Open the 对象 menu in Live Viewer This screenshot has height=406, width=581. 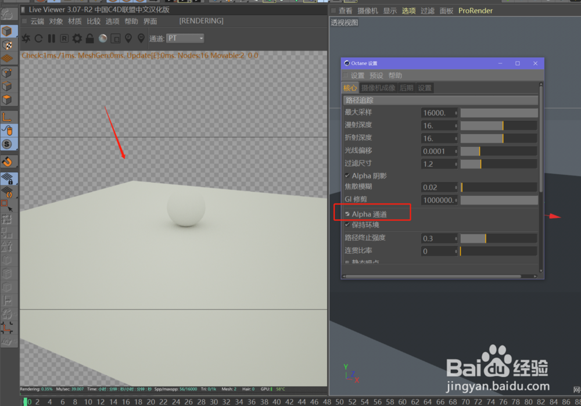pyautogui.click(x=56, y=21)
